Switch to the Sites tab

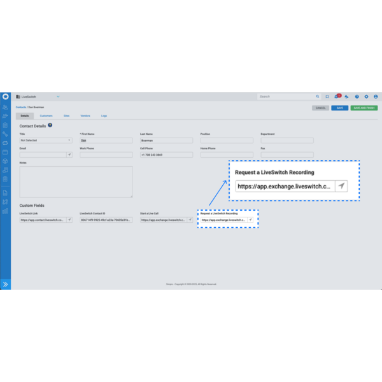pyautogui.click(x=66, y=116)
